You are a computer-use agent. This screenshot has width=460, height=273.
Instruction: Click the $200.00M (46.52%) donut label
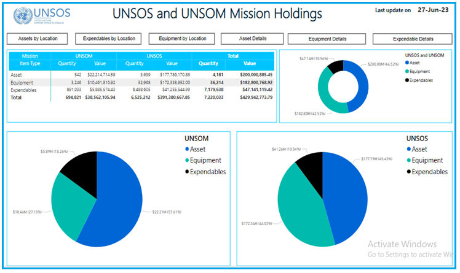[x=383, y=64]
